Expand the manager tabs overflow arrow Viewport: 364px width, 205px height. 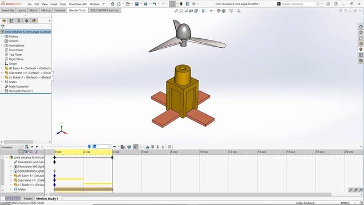coord(49,20)
